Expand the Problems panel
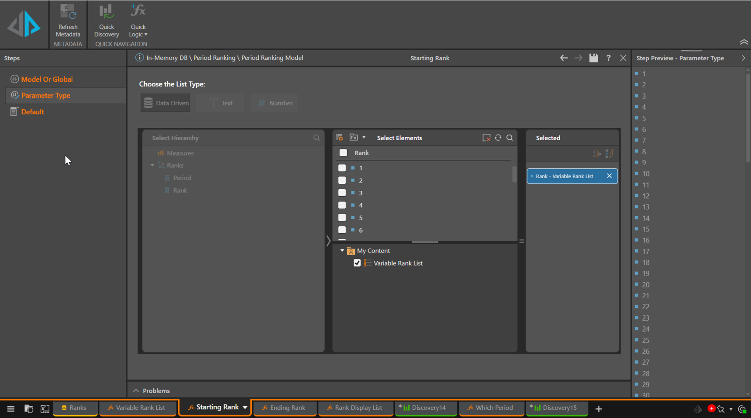The image size is (751, 418). (136, 390)
